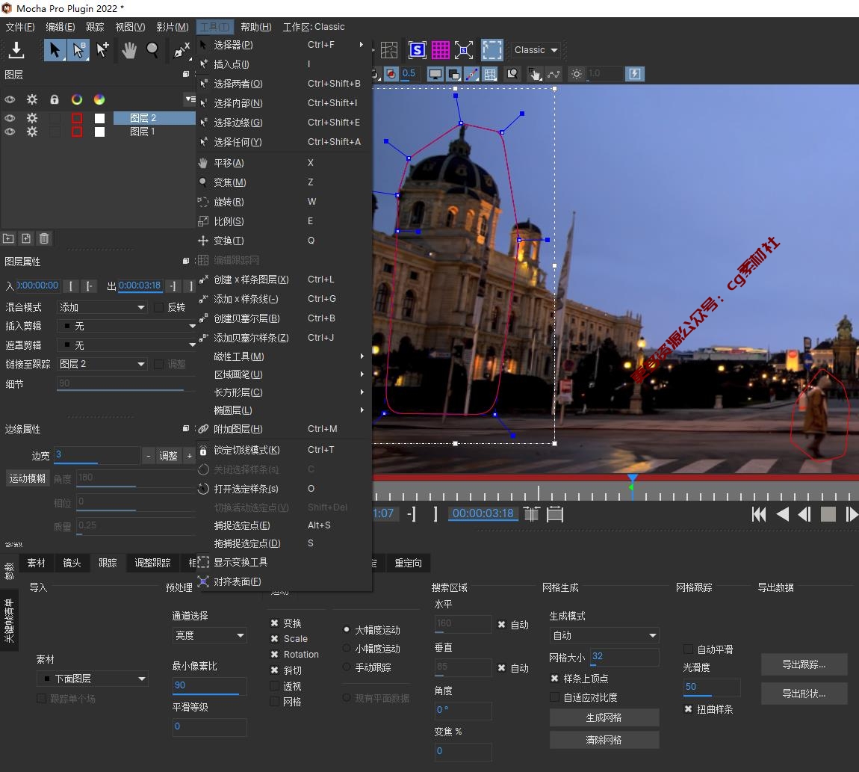Stop playback with the square button
This screenshot has width=859, height=772.
tap(828, 514)
